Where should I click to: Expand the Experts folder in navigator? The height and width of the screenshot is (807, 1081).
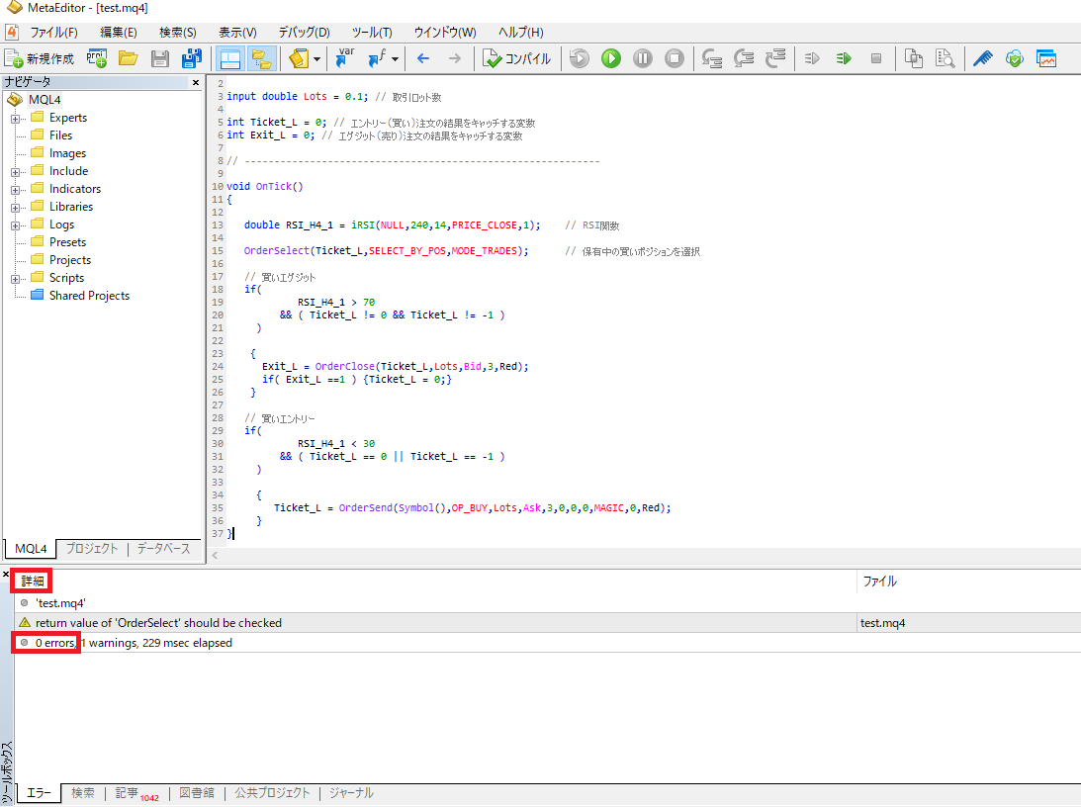click(x=16, y=118)
